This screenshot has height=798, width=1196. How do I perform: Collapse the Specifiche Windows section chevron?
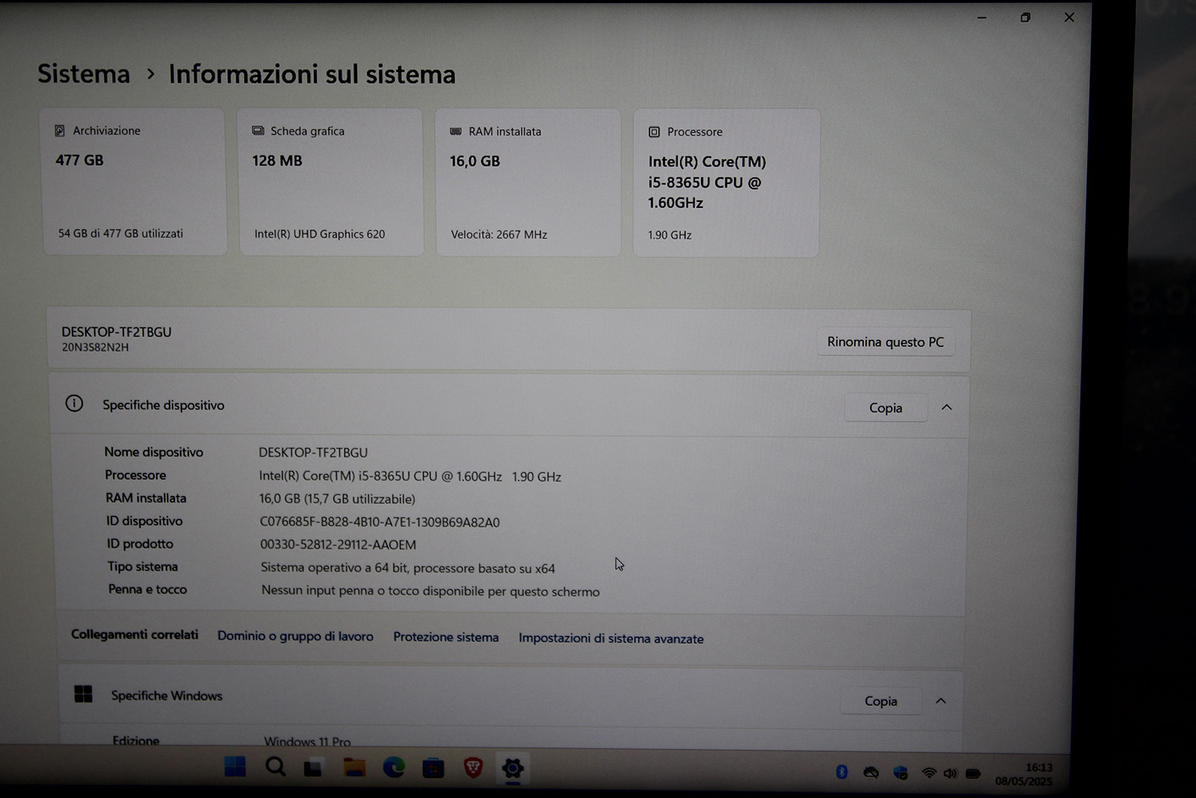pos(941,701)
